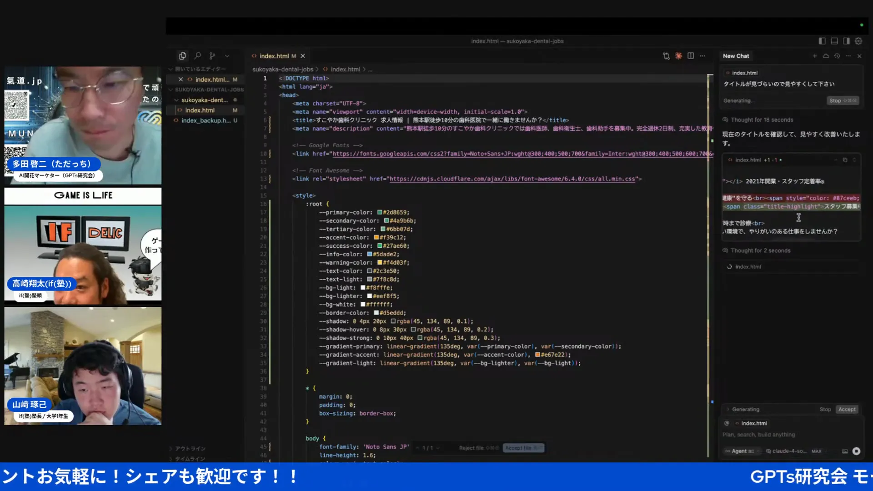Split the editor with split icon
Screen dimensions: 873x491
pyautogui.click(x=691, y=55)
